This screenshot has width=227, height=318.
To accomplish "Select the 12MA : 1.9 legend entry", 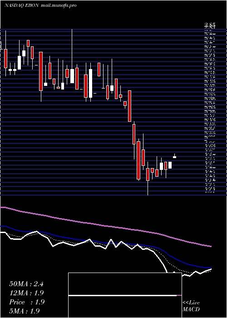I will pos(26,293).
